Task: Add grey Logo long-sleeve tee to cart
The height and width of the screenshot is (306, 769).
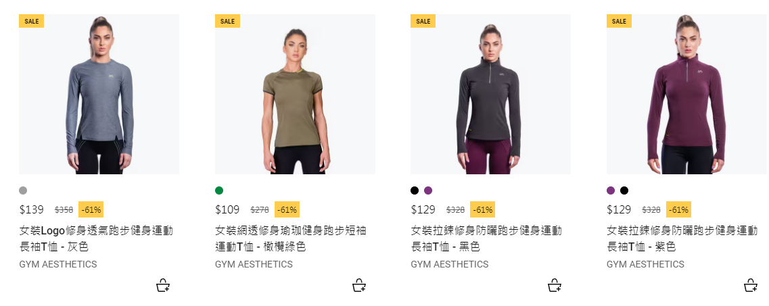Action: (163, 286)
